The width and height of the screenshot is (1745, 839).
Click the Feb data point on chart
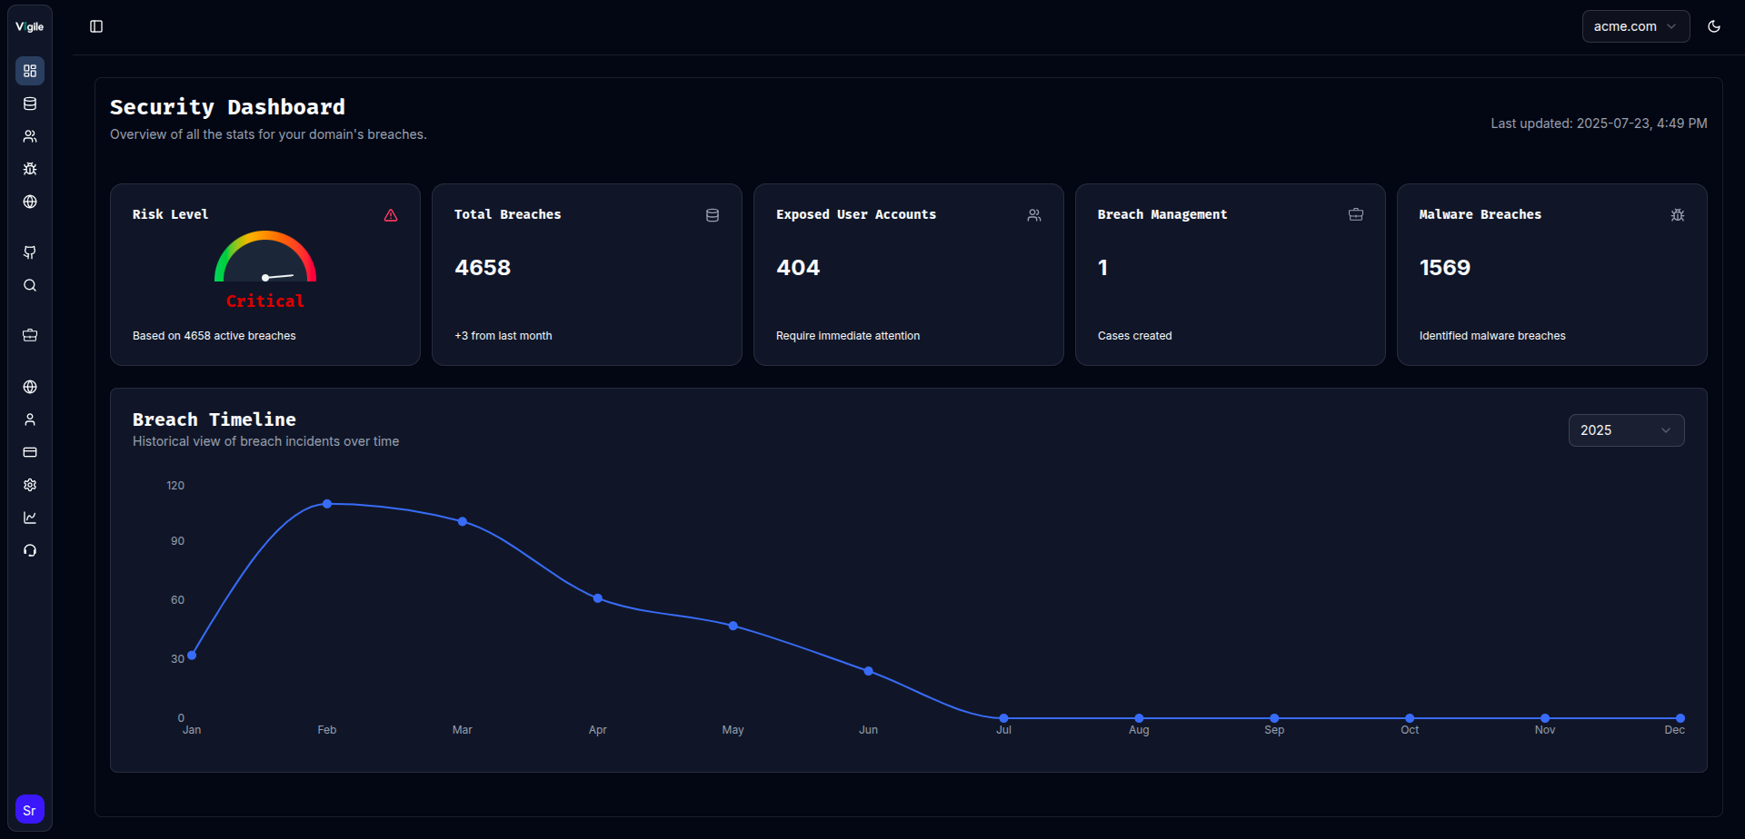point(327,504)
